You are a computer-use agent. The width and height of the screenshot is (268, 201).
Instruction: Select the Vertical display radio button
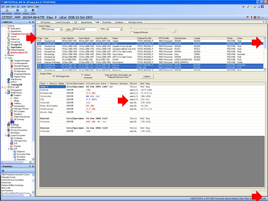[x=82, y=75]
